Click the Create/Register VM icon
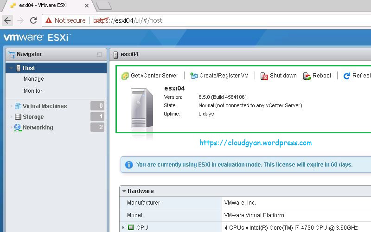The height and width of the screenshot is (232, 371). (x=194, y=76)
